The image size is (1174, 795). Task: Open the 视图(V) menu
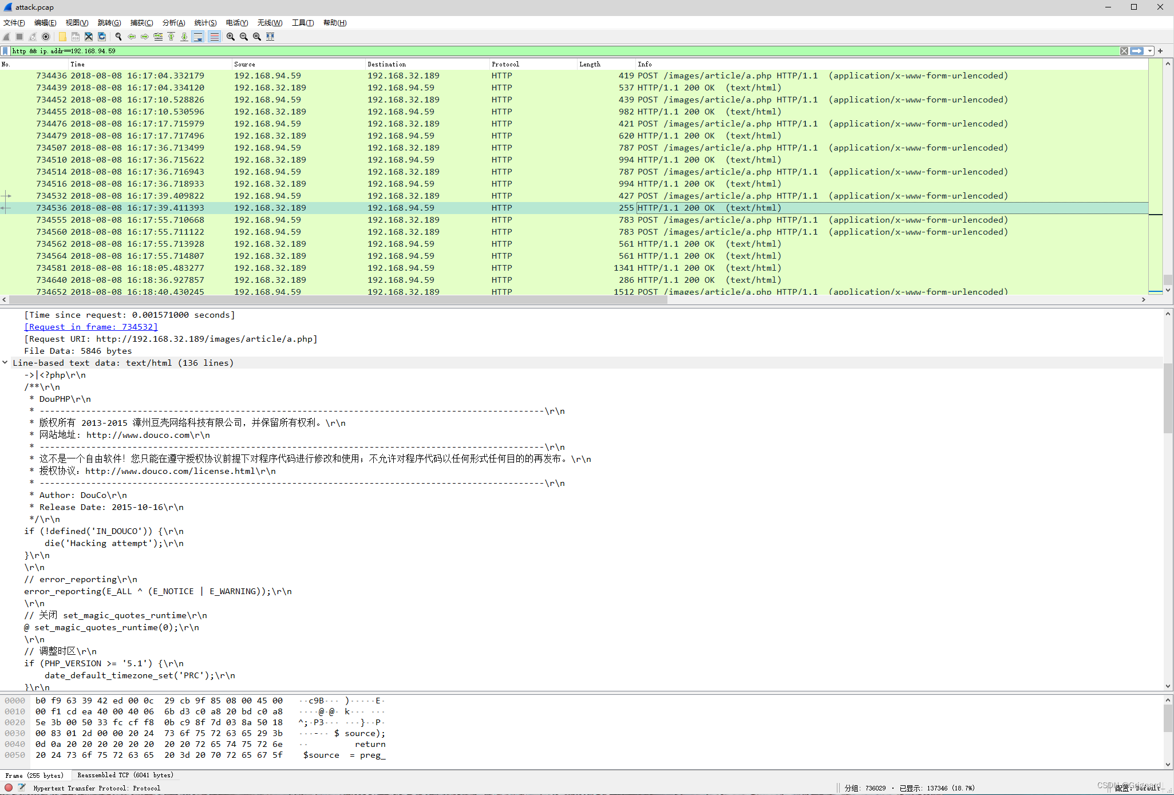pos(77,23)
